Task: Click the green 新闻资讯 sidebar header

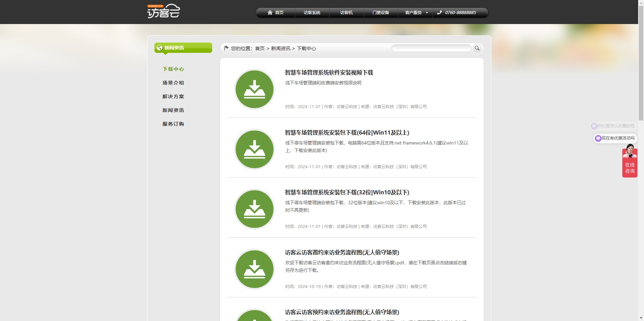Action: click(183, 48)
